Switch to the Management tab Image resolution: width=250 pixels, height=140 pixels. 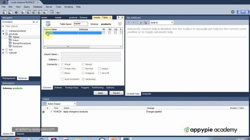[9, 78]
